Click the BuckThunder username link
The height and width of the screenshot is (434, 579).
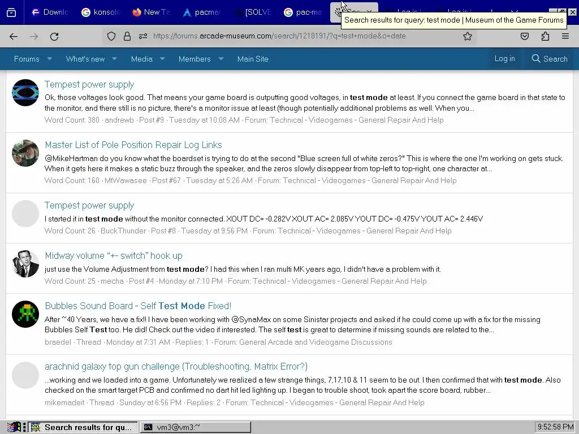coord(123,231)
